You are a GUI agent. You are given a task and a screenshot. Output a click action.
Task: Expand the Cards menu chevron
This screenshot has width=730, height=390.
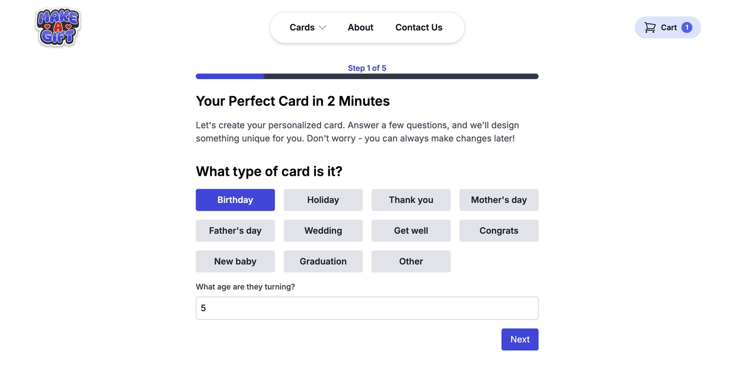pos(322,27)
